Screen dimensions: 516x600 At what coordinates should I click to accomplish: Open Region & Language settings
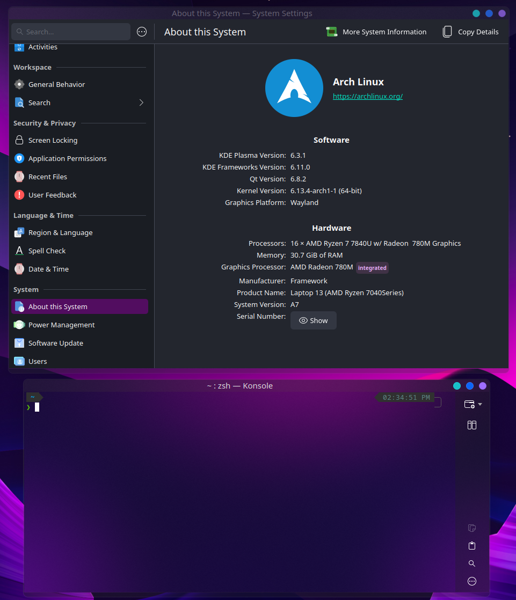(79, 233)
